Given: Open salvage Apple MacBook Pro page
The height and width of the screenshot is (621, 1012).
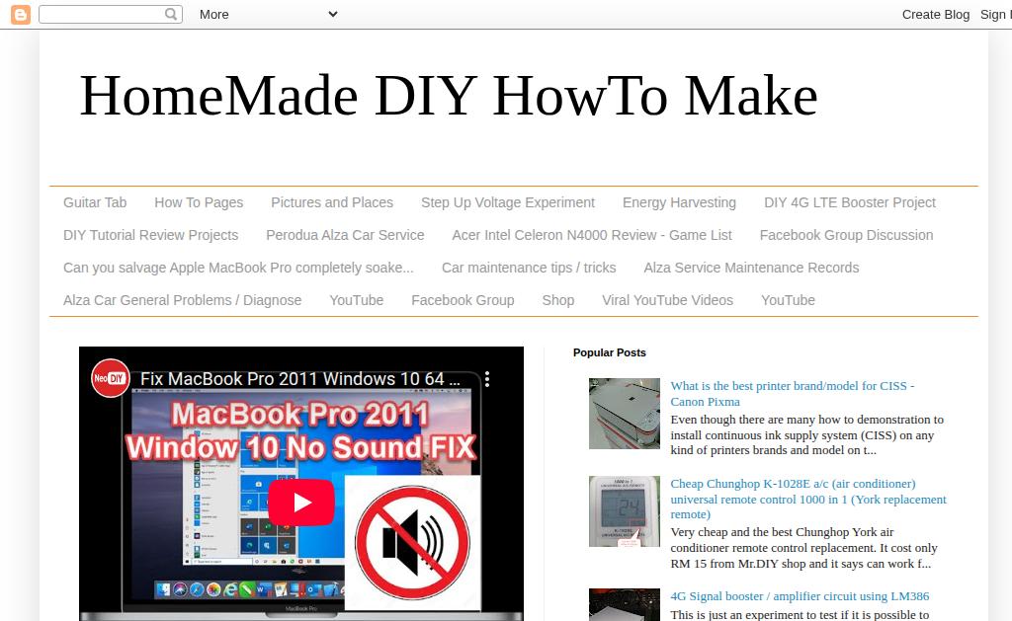Looking at the screenshot, I should pos(238,268).
